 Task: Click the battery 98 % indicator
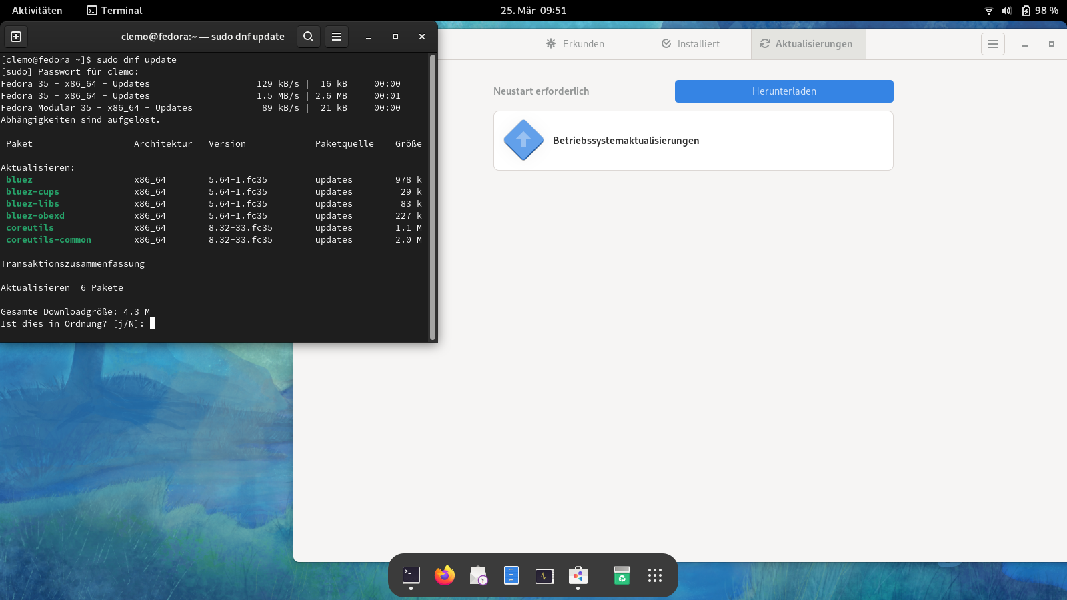[x=1040, y=11]
